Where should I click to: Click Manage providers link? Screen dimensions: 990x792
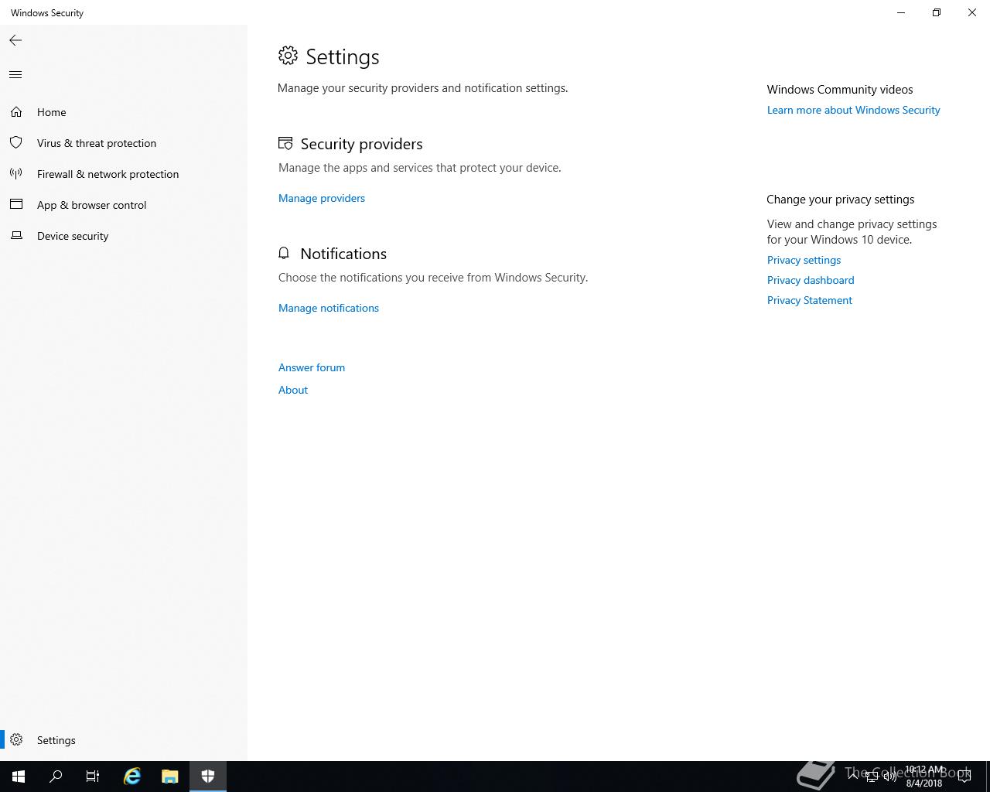322,198
